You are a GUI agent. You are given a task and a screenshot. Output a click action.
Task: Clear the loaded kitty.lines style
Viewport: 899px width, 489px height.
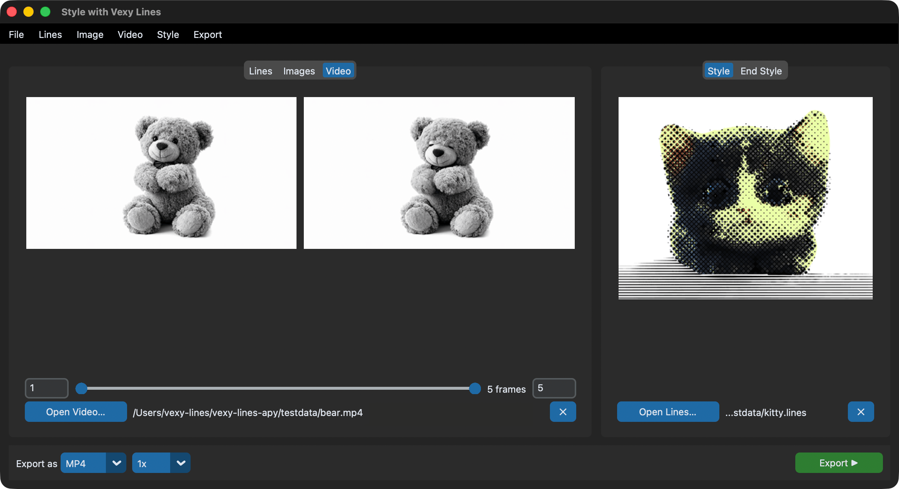click(861, 412)
